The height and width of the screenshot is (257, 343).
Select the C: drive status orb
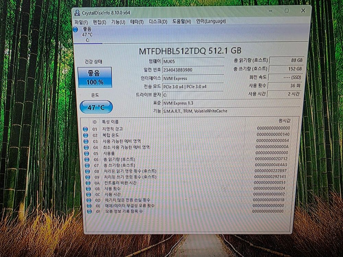(x=75, y=29)
